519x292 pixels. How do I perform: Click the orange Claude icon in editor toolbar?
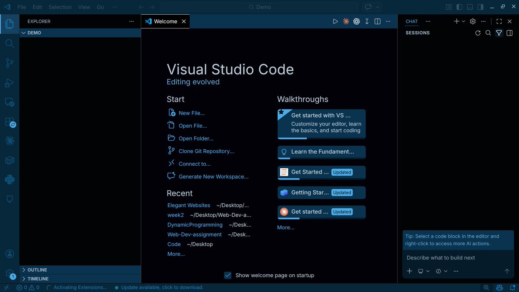pos(346,21)
